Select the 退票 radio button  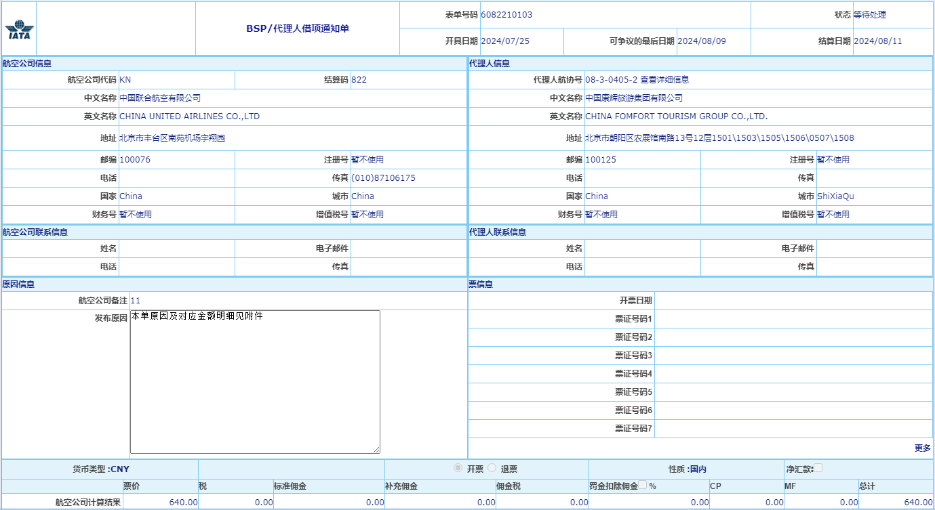[492, 469]
